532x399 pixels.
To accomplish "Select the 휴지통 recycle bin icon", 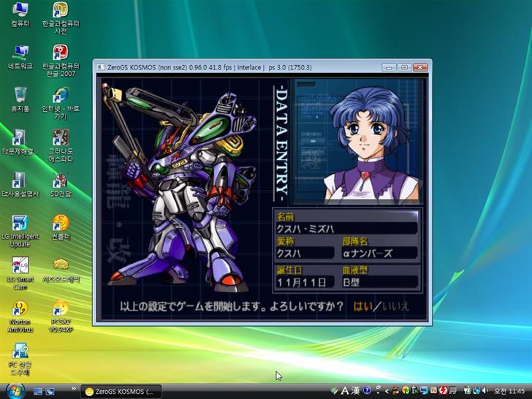I will coord(20,99).
